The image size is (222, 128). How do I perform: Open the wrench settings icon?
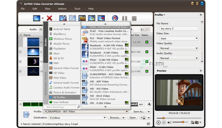[149, 104]
